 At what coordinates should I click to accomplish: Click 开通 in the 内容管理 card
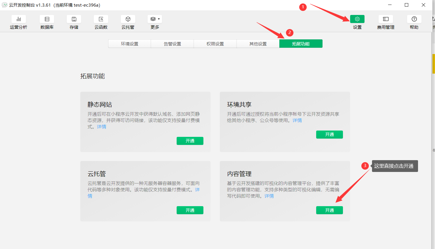click(x=329, y=210)
